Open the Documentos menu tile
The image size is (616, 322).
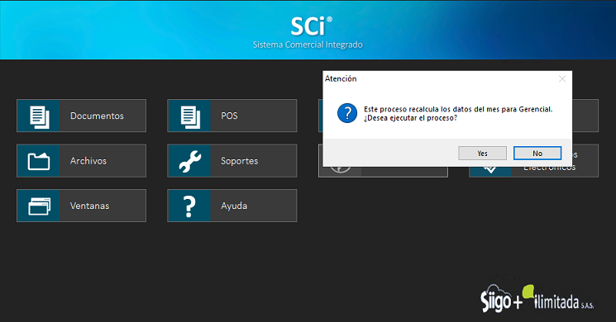tap(81, 116)
